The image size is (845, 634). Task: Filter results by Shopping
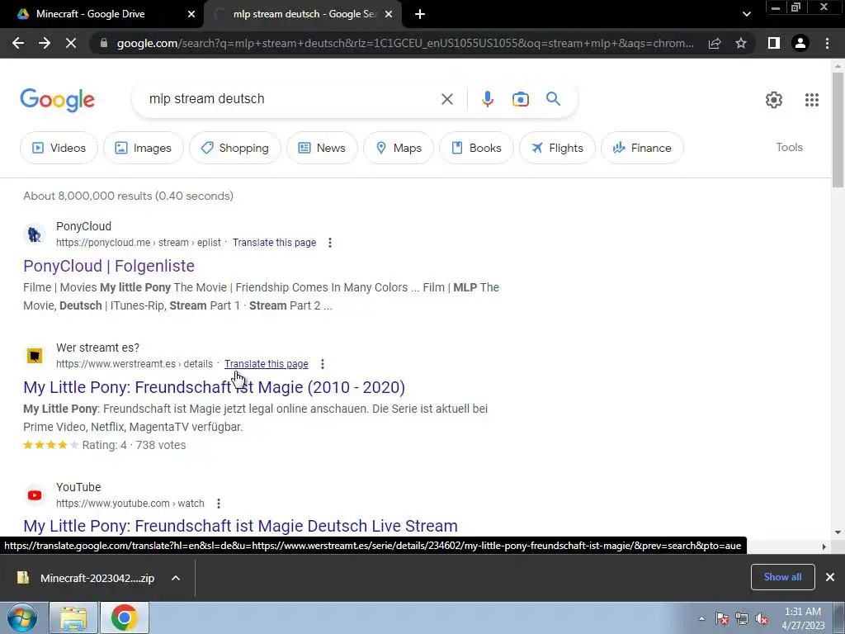235,148
